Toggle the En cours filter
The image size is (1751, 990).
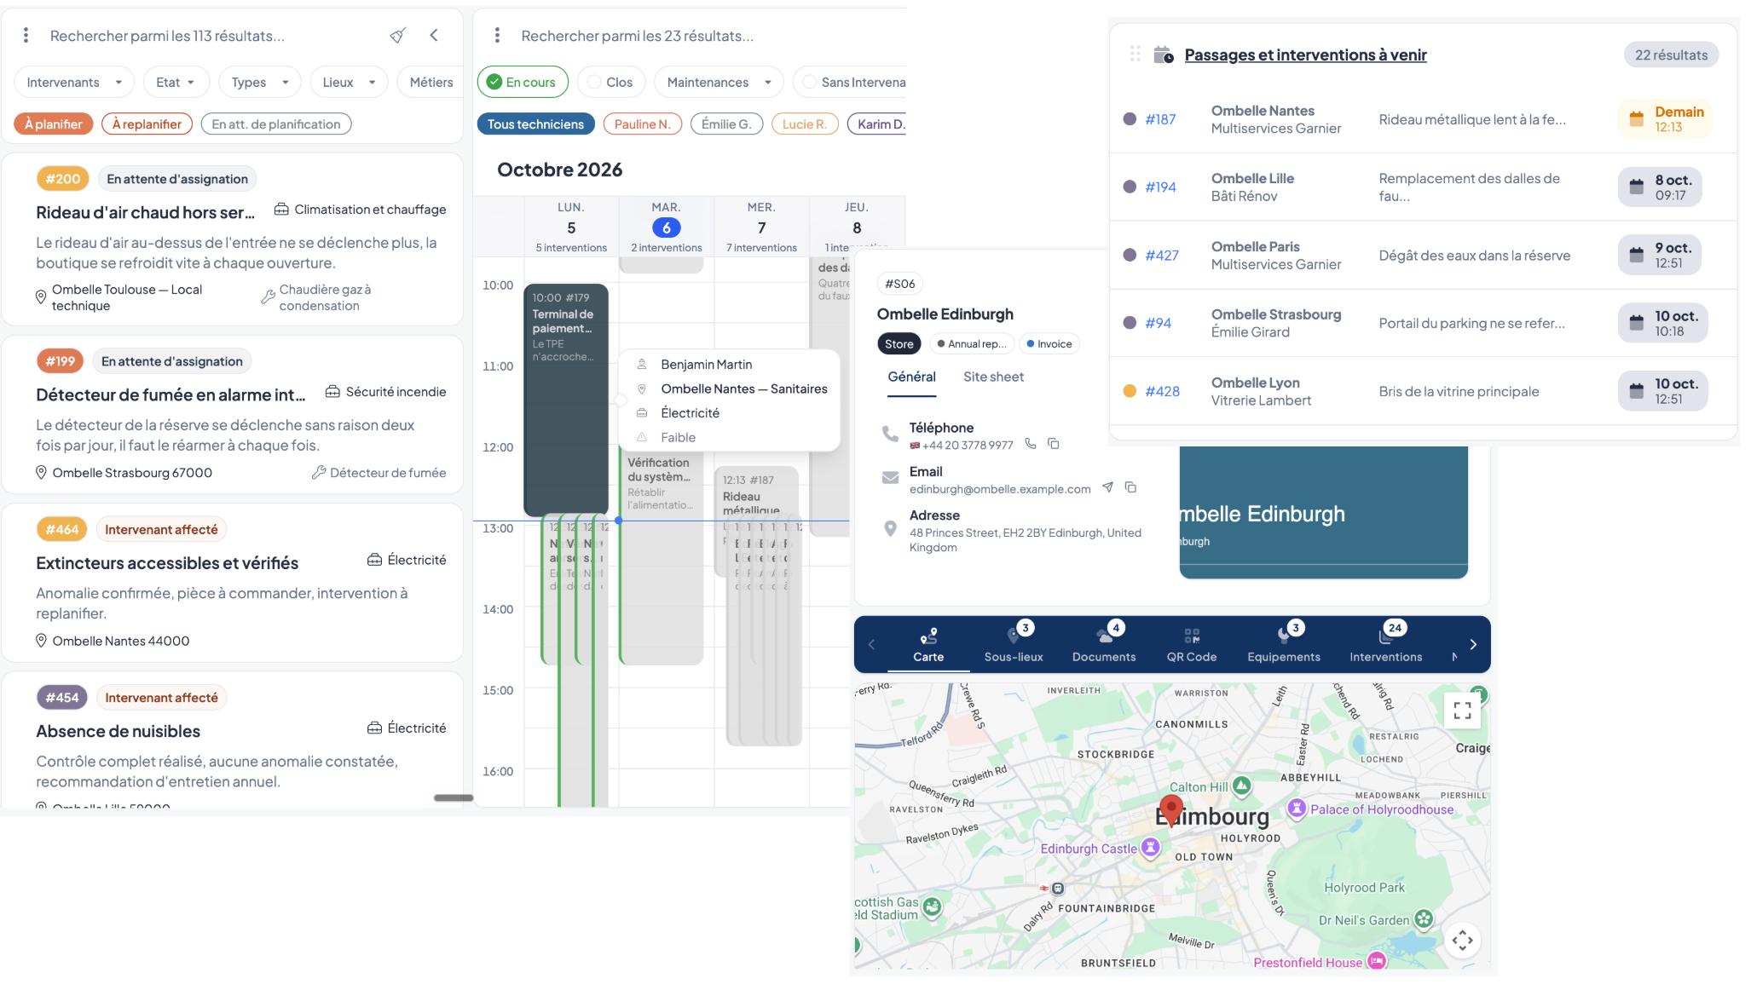click(523, 83)
